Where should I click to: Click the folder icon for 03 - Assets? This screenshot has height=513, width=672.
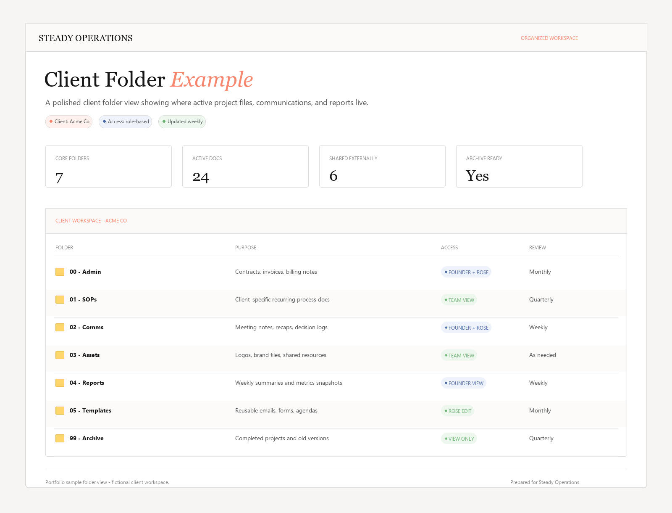[60, 355]
